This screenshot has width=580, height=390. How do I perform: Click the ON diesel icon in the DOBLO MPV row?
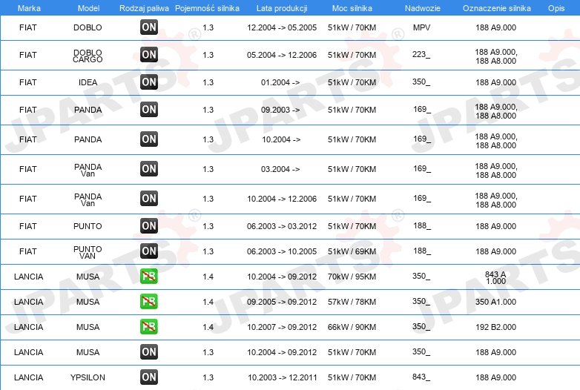[x=149, y=27]
